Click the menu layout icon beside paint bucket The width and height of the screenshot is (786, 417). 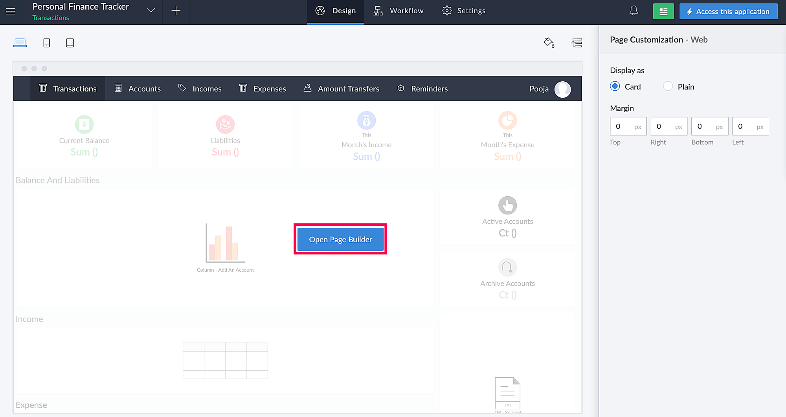pyautogui.click(x=577, y=43)
